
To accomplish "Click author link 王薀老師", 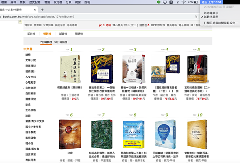I will (74, 95).
